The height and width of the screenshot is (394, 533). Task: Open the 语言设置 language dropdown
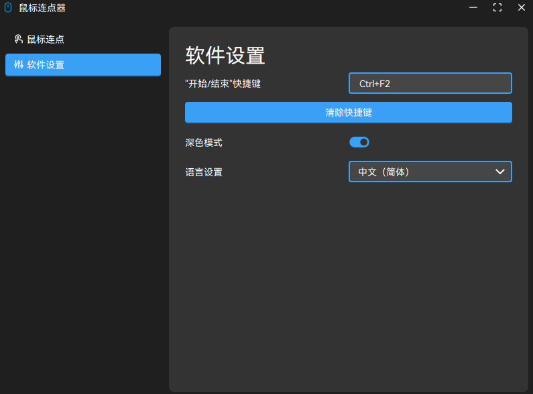(x=430, y=172)
